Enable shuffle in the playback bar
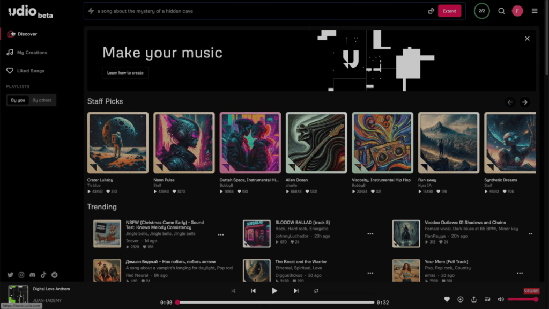The width and height of the screenshot is (549, 309). pos(233,291)
